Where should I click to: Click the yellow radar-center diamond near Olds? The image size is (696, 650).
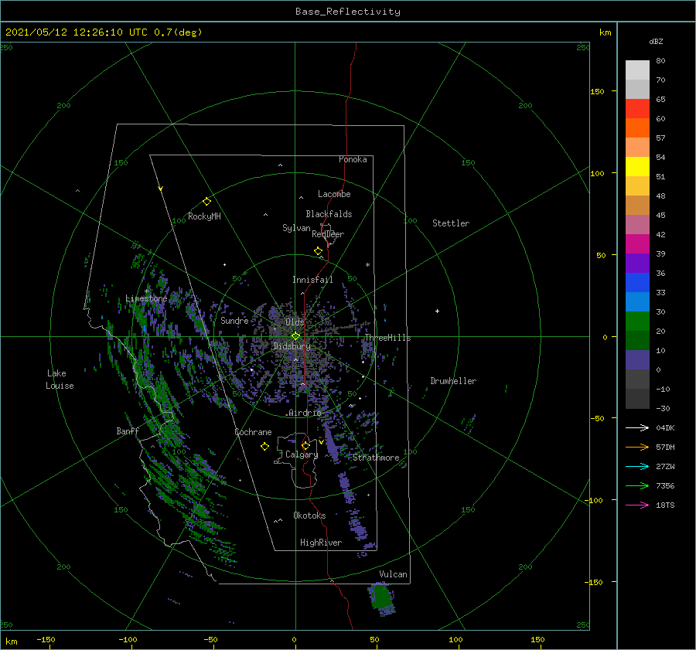(x=295, y=336)
